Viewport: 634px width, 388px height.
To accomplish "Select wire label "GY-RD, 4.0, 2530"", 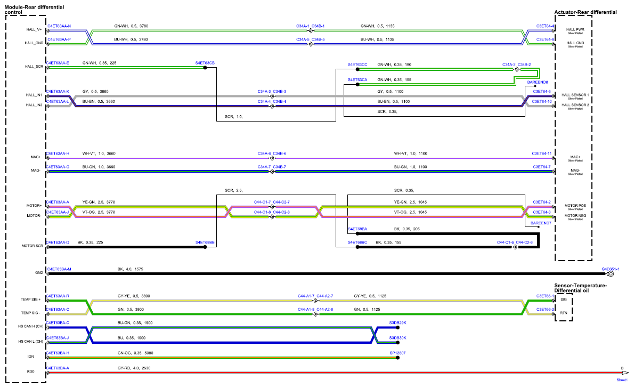I will pyautogui.click(x=134, y=368).
